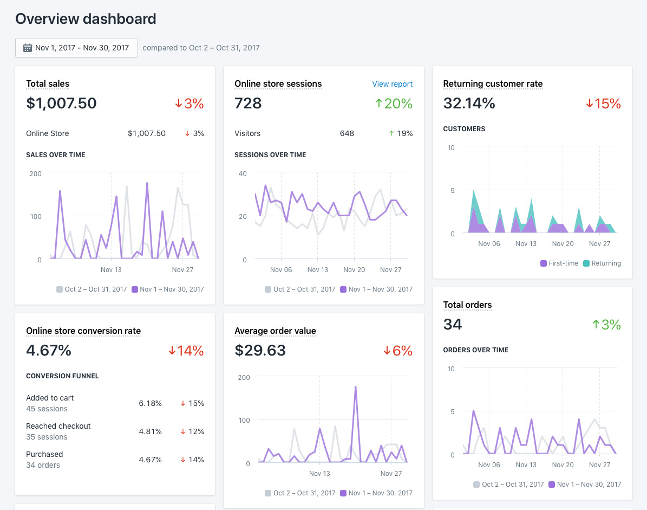The height and width of the screenshot is (510, 647).
Task: Click purple Nov swatch in Total orders legend
Action: click(x=552, y=485)
